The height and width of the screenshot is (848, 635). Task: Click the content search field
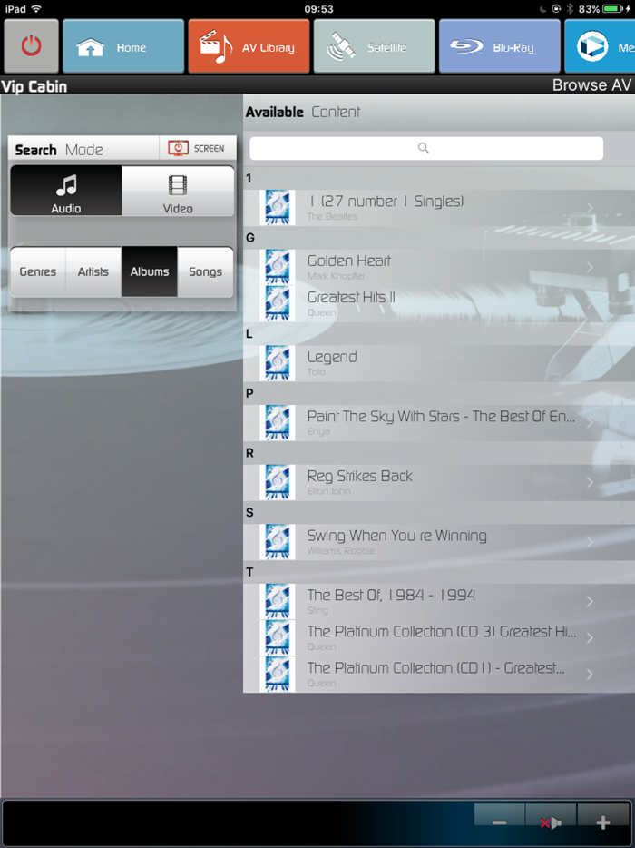pos(425,148)
